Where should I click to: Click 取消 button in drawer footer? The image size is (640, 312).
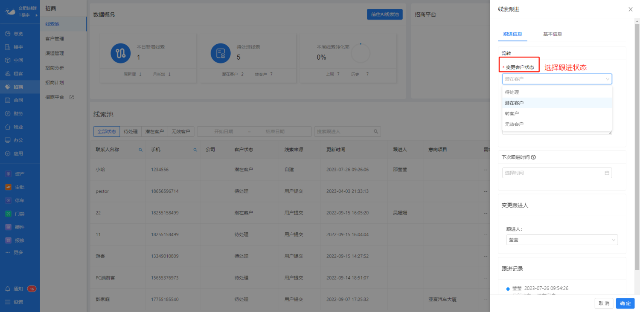point(604,303)
